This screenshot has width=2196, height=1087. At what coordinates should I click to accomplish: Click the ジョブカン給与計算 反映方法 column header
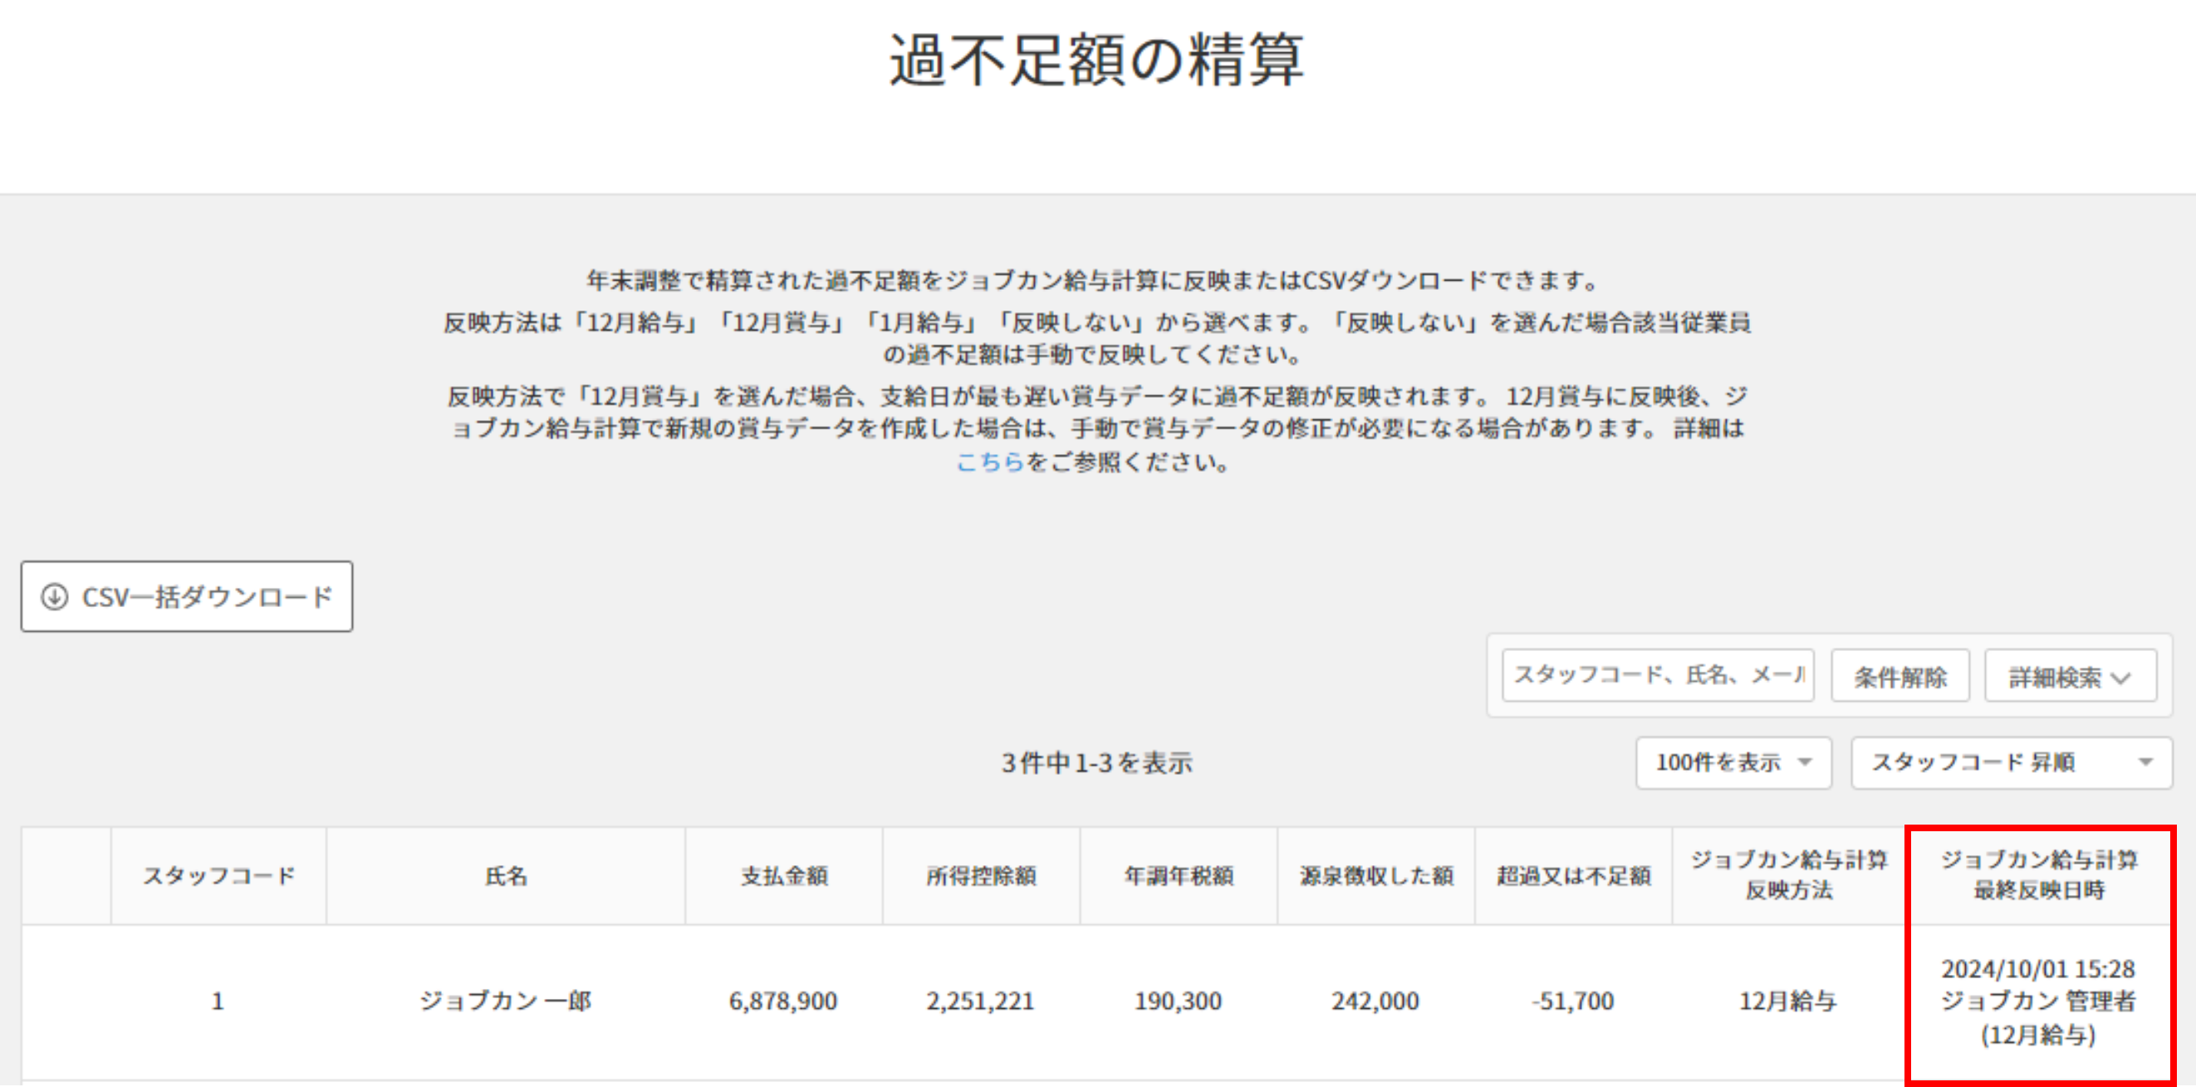pos(1788,875)
